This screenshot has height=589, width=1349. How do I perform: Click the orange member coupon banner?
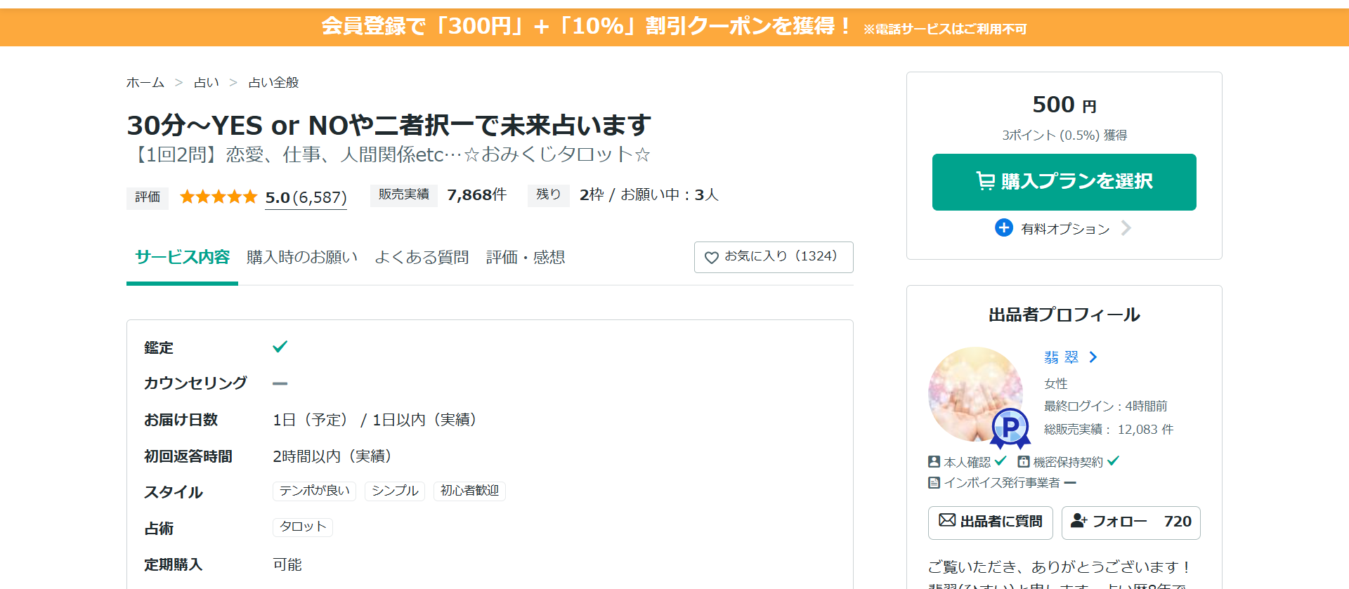(x=674, y=27)
